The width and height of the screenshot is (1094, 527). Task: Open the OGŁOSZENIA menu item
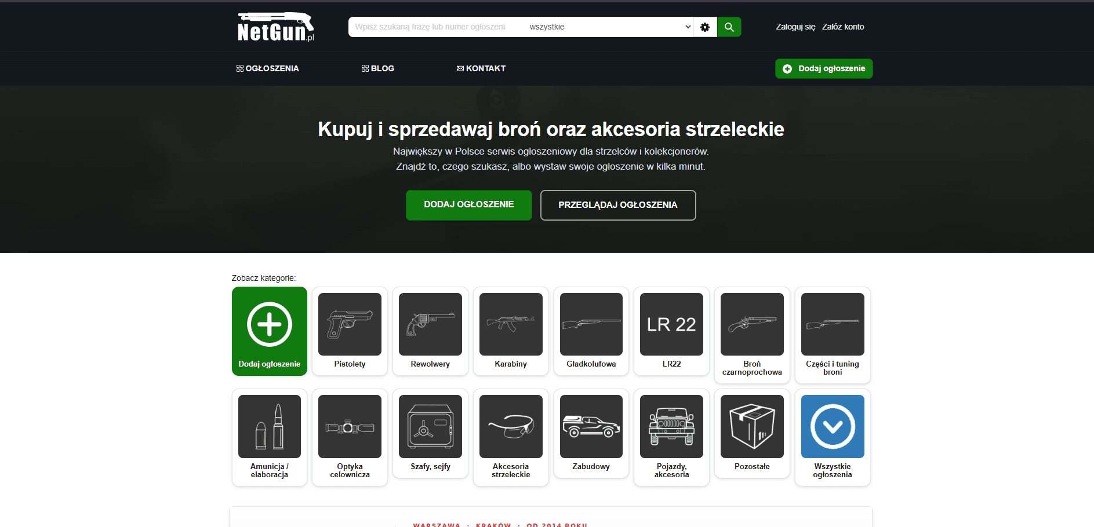267,68
